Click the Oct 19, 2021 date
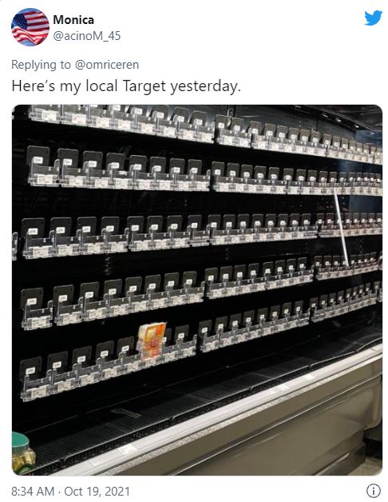Image resolution: width=388 pixels, height=502 pixels. click(97, 491)
